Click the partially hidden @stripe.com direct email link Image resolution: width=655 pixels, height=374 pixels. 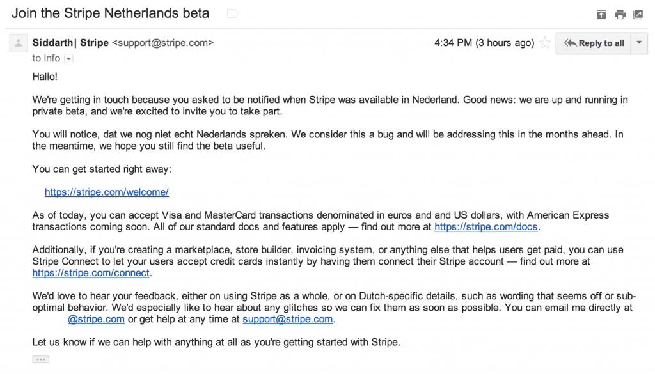(x=96, y=319)
